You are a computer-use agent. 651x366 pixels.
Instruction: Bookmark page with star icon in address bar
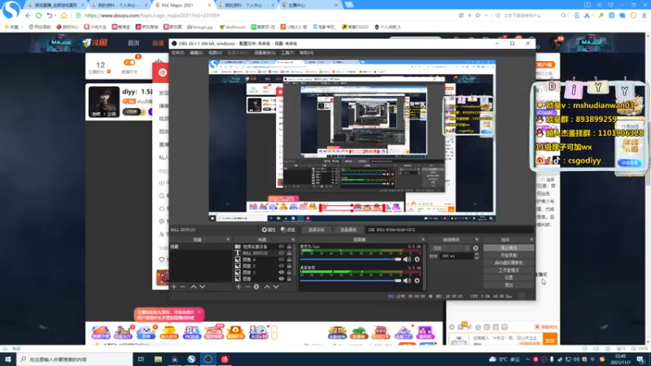478,15
